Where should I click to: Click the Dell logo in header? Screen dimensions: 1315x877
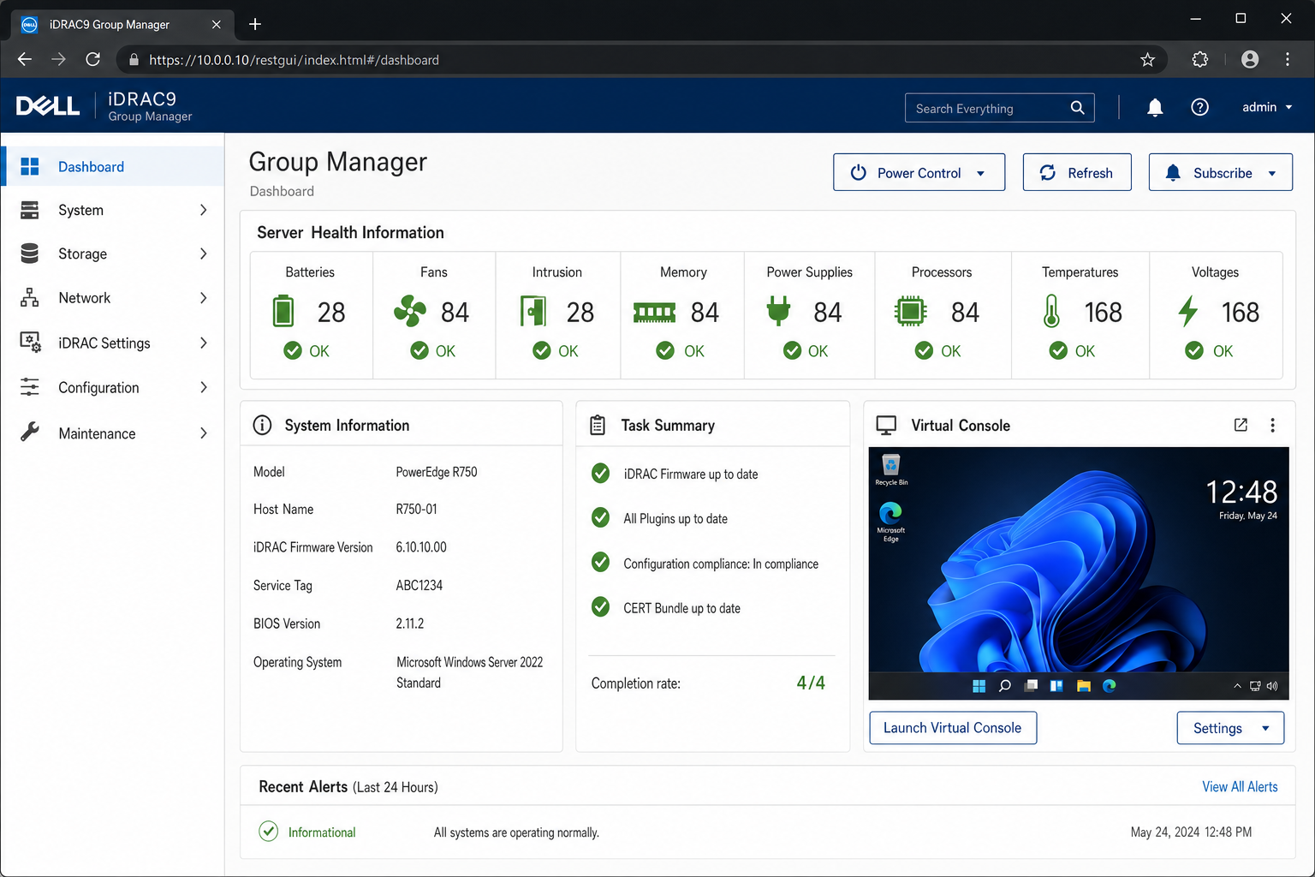pos(48,106)
